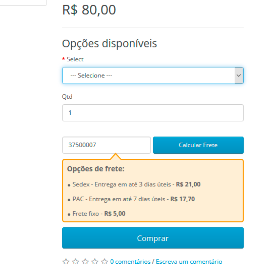Click the fourth rating star

point(95,261)
